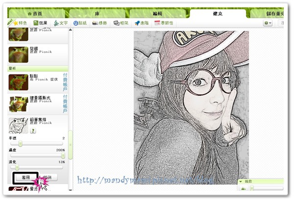The image size is (294, 201).
Task: Open the 儲存並分享 save and share tab
Action: pos(267,14)
